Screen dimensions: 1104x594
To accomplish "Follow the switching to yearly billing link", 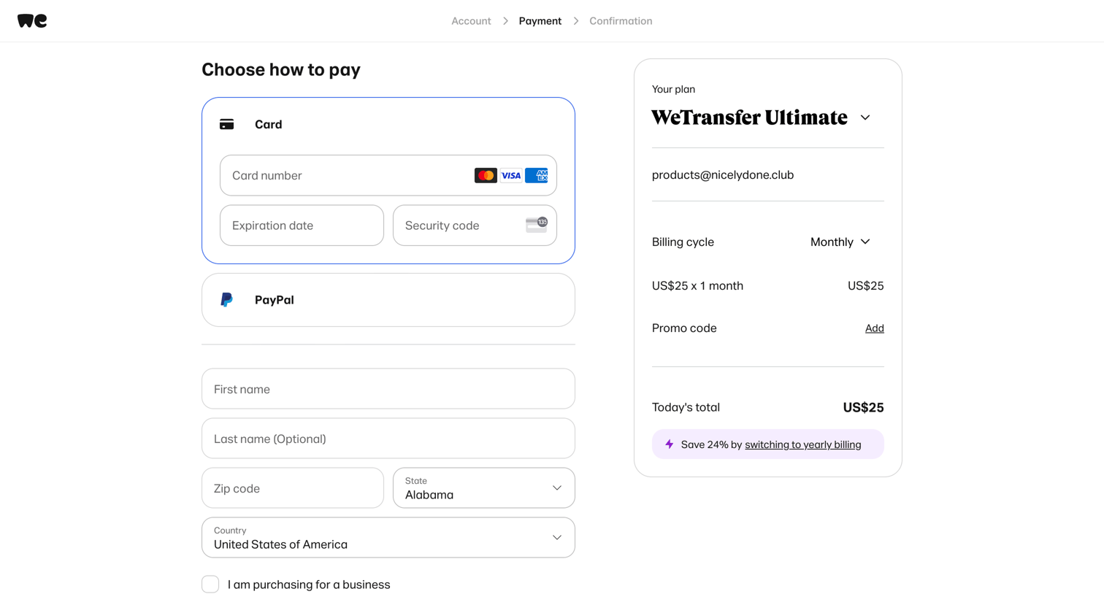I will point(803,444).
